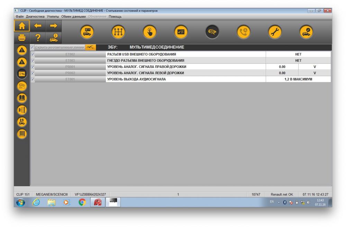Click the VIN VF1JZ0BB642024327 in status bar
This screenshot has width=346, height=227.
[x=90, y=194]
